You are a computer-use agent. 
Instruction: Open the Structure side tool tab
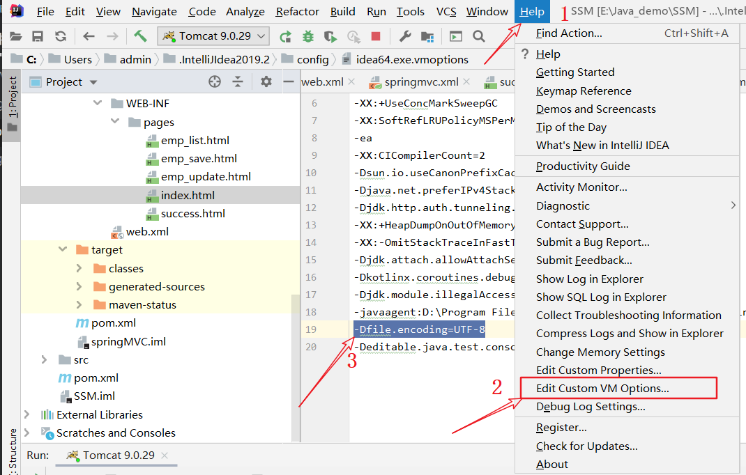pyautogui.click(x=13, y=451)
